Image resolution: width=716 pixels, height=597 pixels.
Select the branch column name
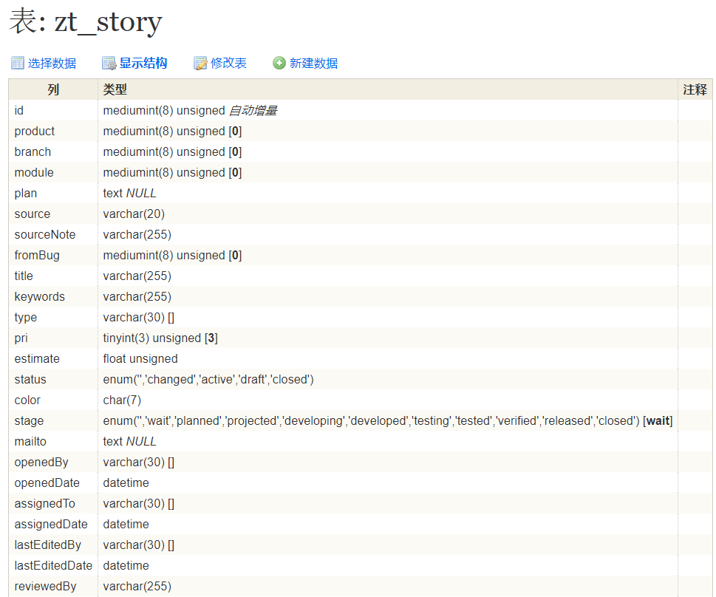33,151
